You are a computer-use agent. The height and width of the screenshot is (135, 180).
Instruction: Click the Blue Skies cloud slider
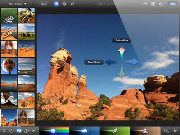point(84,131)
